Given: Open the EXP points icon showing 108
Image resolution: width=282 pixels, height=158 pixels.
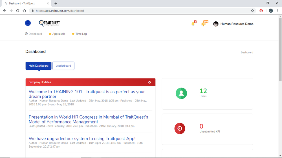Looking at the screenshot, I should [x=204, y=23].
